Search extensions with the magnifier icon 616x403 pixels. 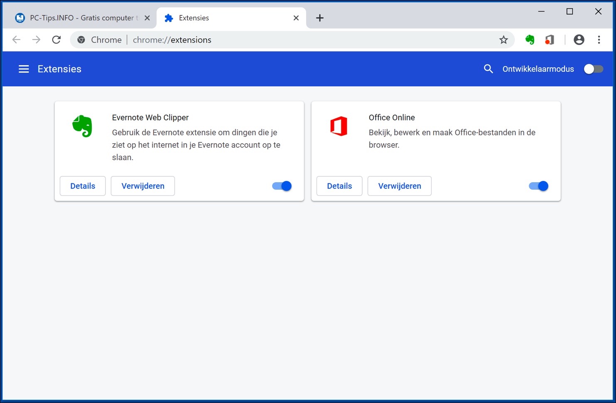point(488,69)
